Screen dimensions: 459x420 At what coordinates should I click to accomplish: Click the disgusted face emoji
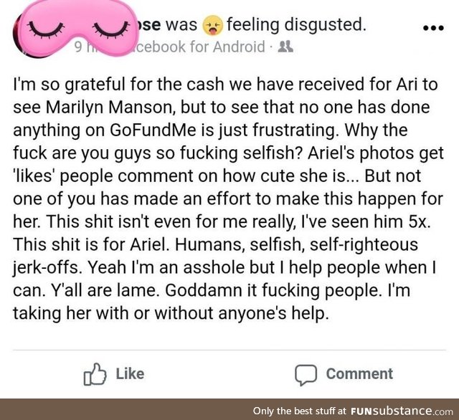212,25
